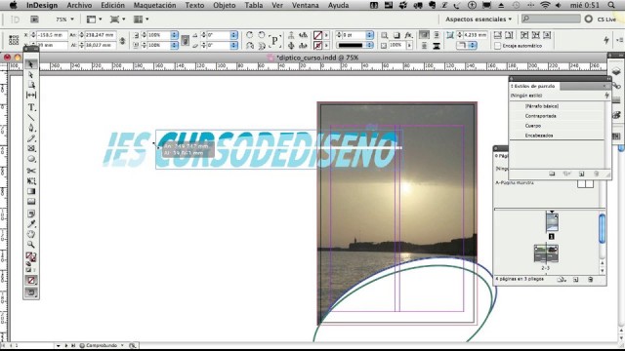Select the Selection tool (black arrow)
The width and height of the screenshot is (625, 351).
[x=31, y=64]
